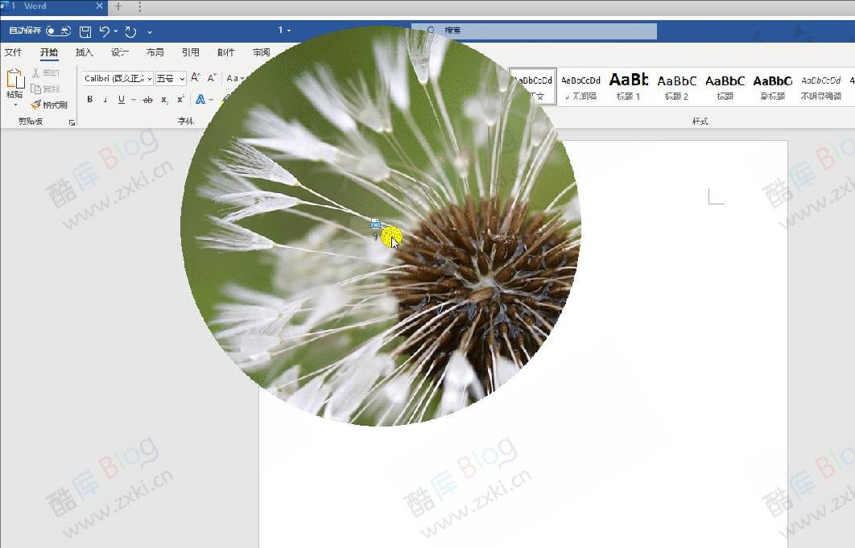The image size is (855, 548).
Task: Click the Text Effects blue A icon
Action: pyautogui.click(x=200, y=100)
